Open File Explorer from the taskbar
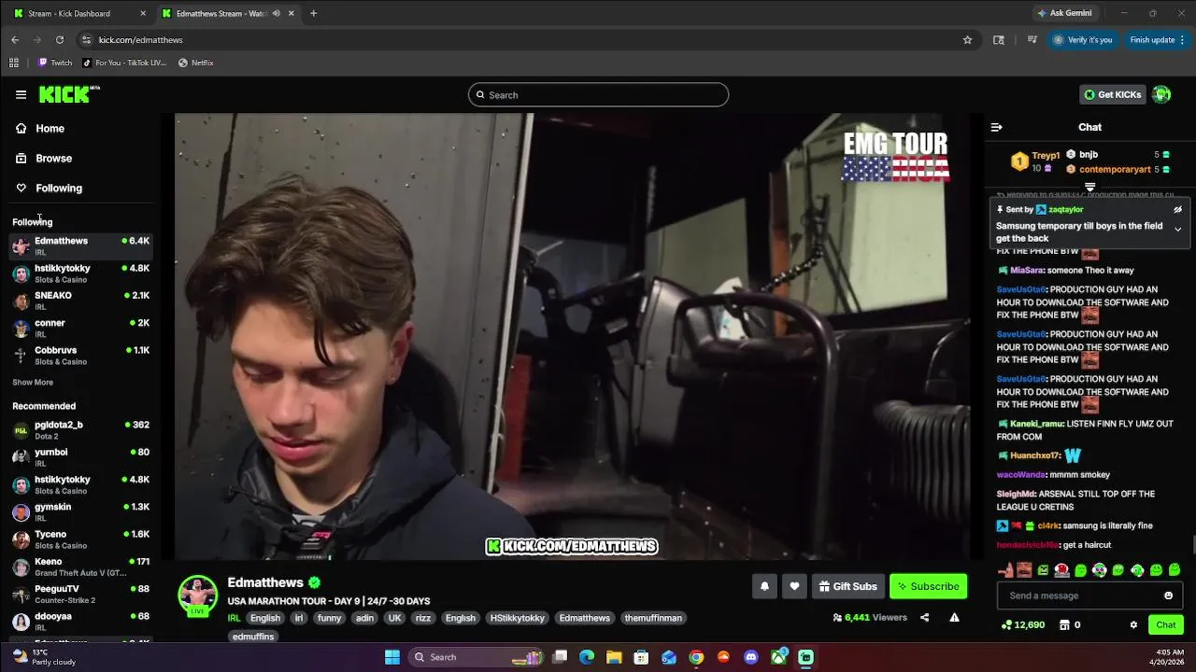This screenshot has width=1196, height=672. [614, 657]
